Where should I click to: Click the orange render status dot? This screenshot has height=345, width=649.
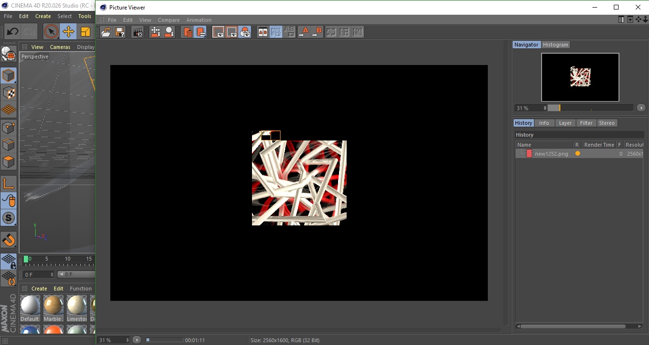[x=577, y=154]
